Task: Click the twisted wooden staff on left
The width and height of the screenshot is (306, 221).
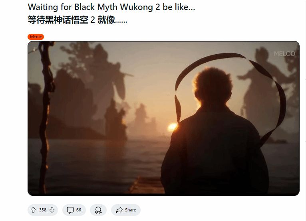Action: click(46, 117)
